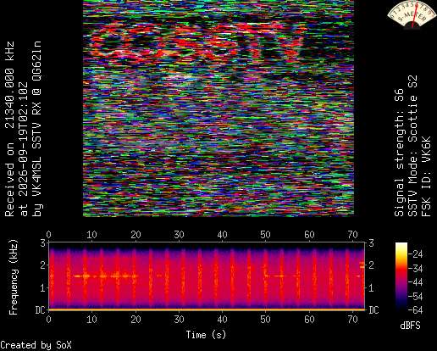Select the 'Received on 21340.000 kHz' text
Image resolution: width=437 pixels, height=351 pixels.
[x=9, y=129]
